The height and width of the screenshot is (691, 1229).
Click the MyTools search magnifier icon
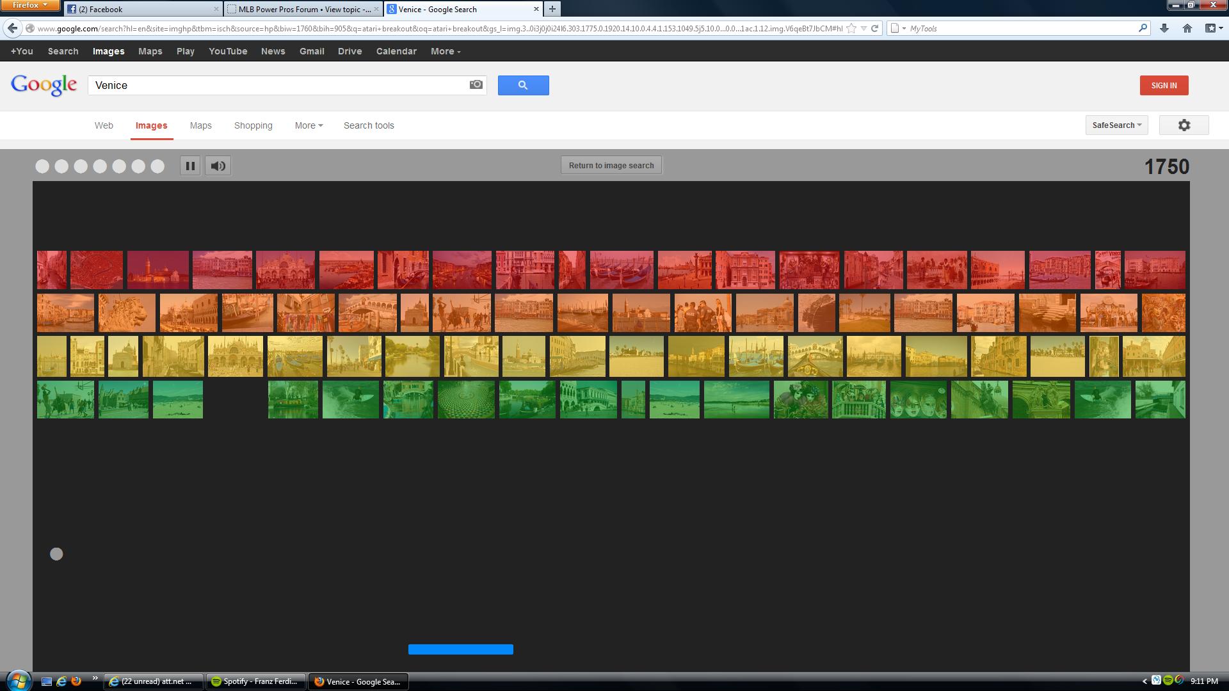coord(1143,28)
